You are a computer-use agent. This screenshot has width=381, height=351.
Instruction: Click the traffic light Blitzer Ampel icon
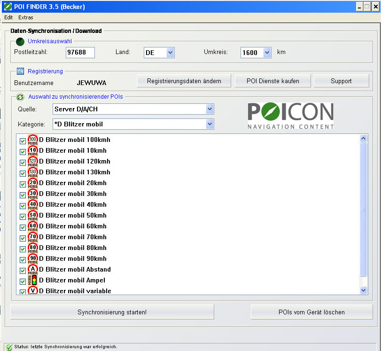(x=33, y=281)
